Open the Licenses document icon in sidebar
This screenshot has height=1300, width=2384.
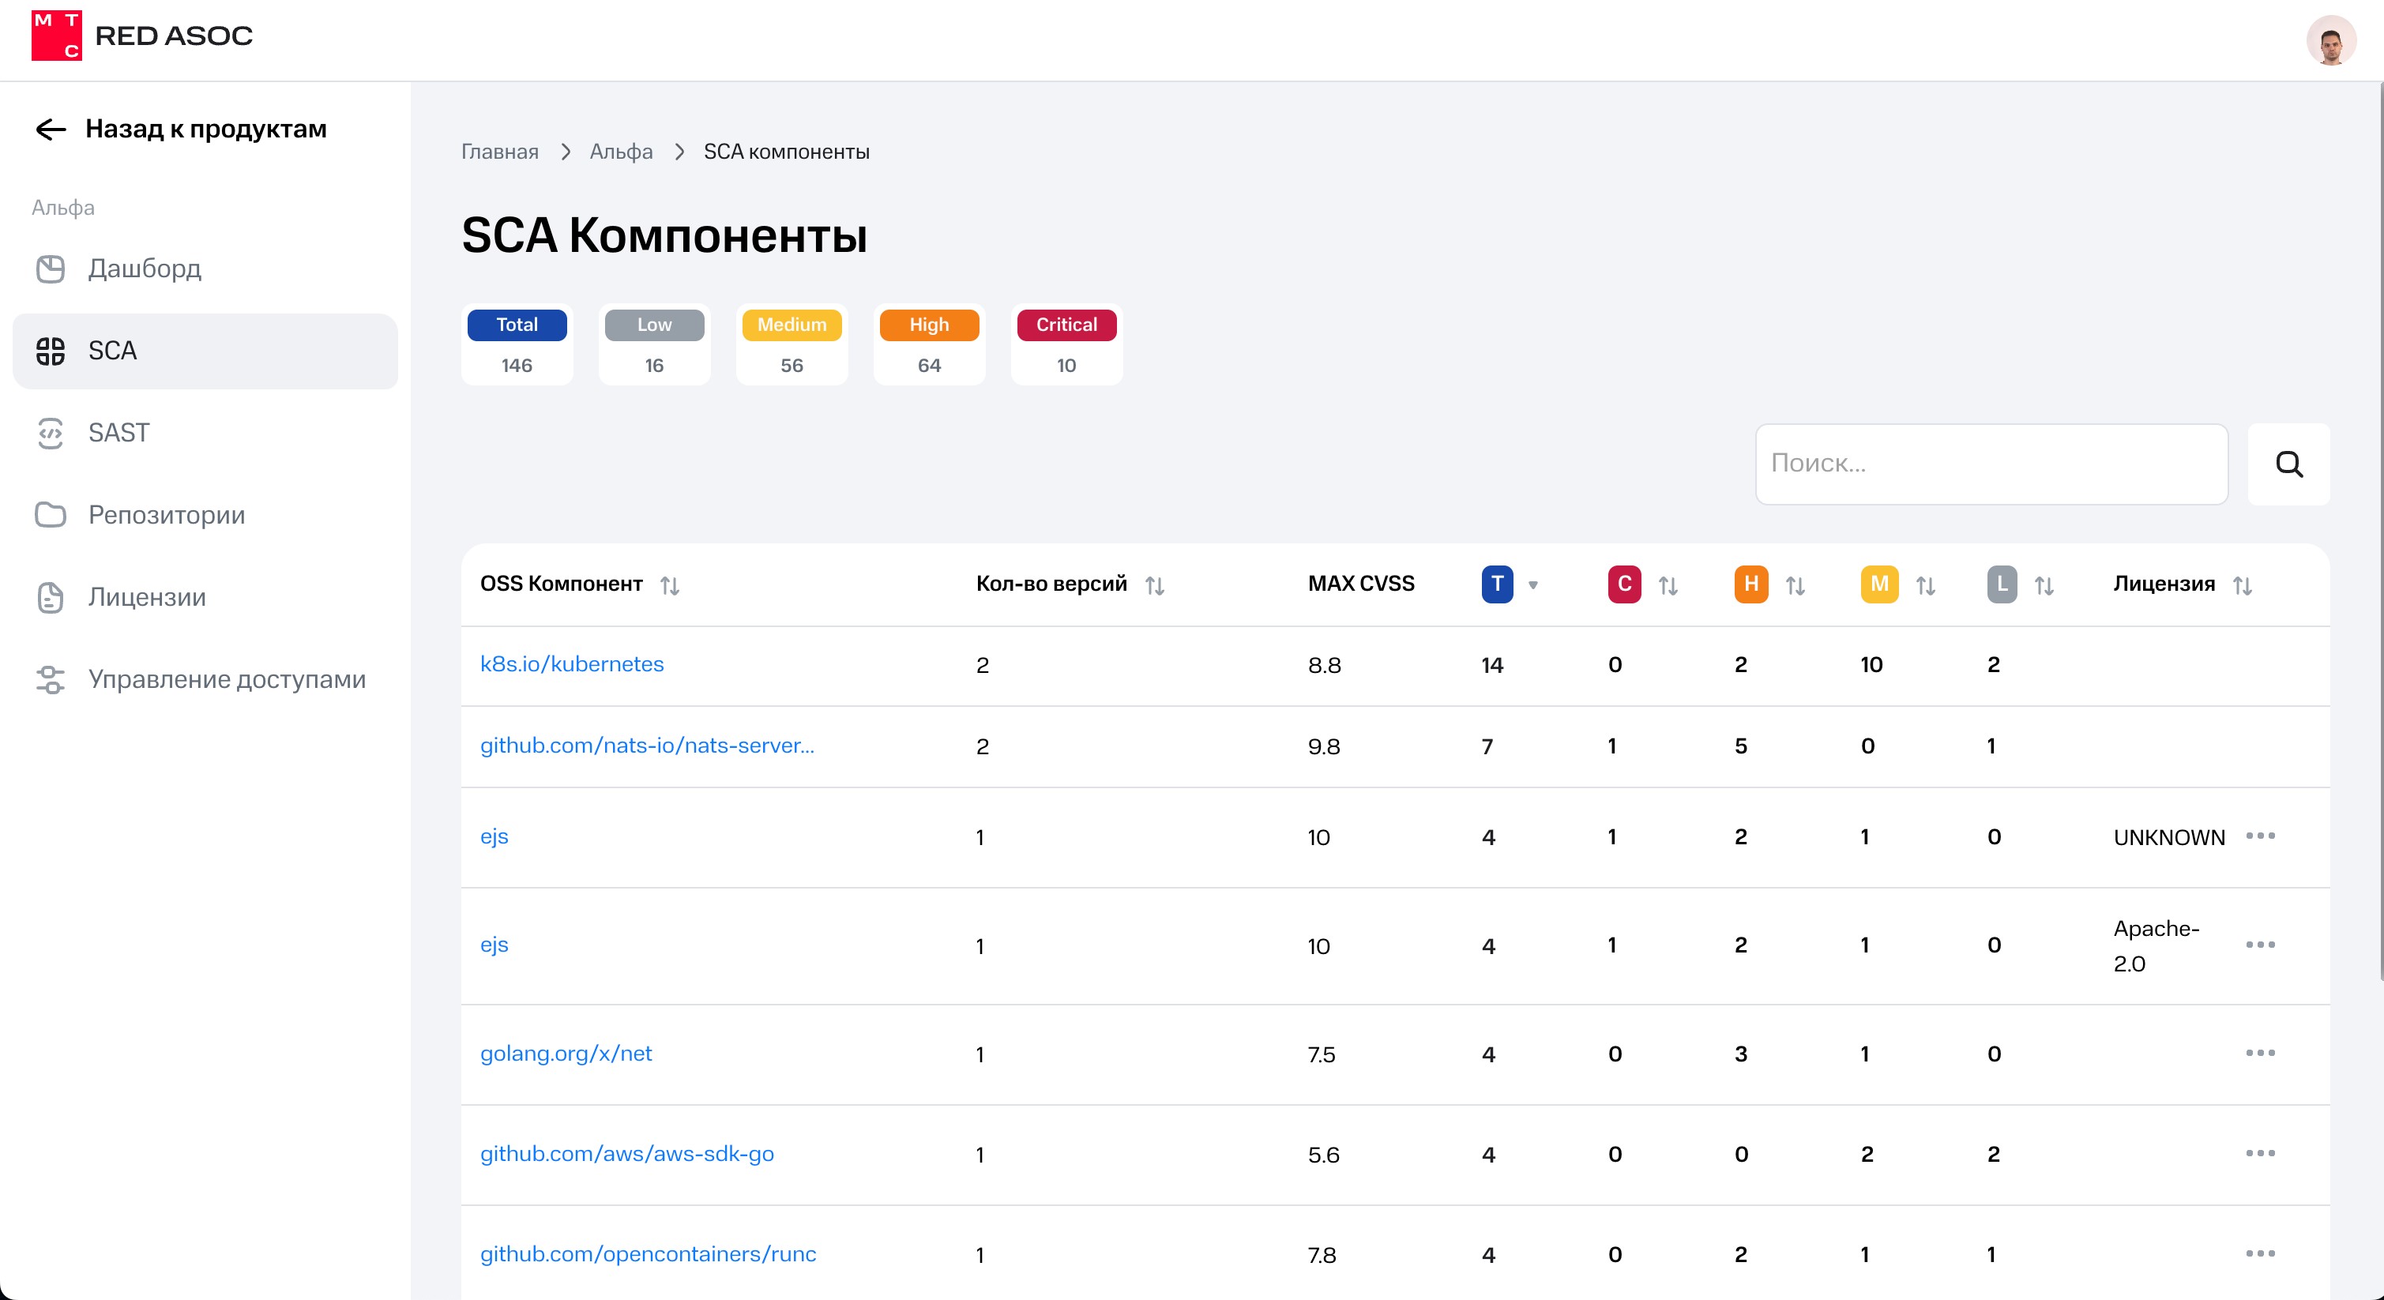50,597
